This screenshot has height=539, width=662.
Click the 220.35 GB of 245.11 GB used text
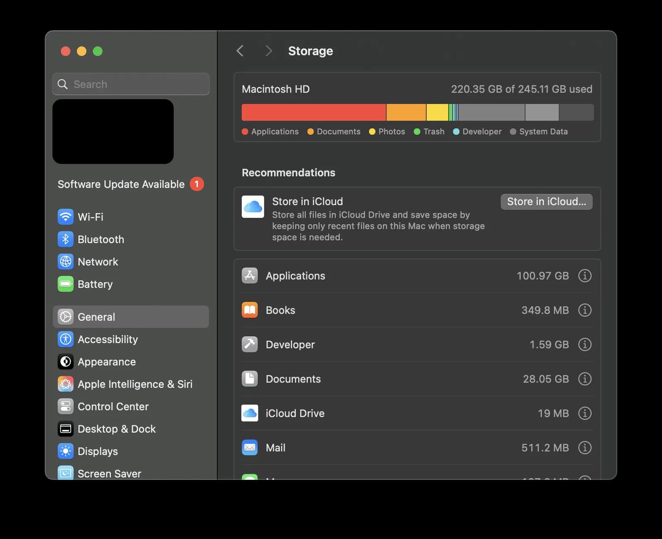(521, 89)
